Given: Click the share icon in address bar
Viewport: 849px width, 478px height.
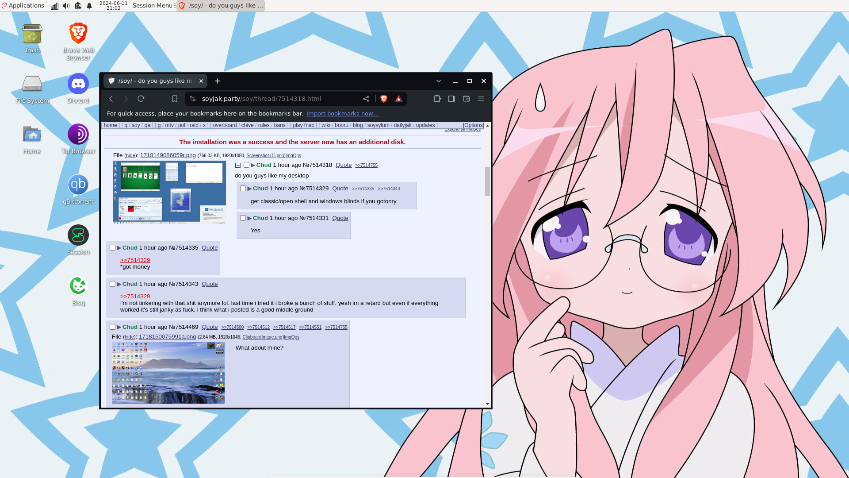Looking at the screenshot, I should coord(366,99).
